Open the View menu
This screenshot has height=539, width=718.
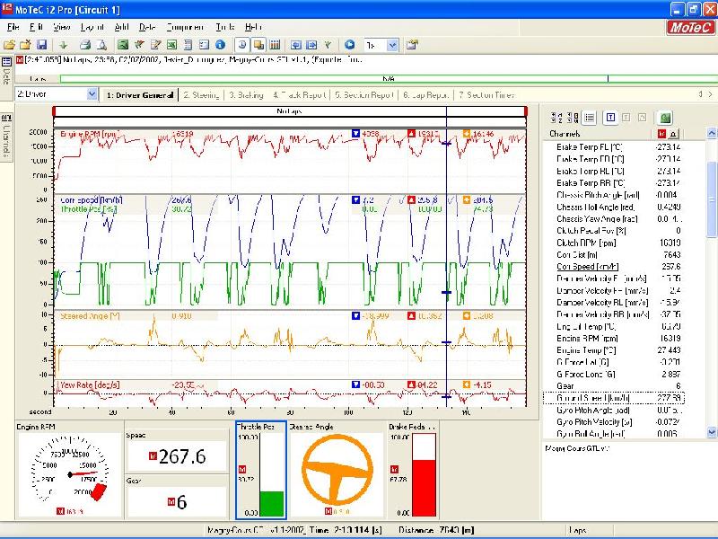click(x=61, y=27)
